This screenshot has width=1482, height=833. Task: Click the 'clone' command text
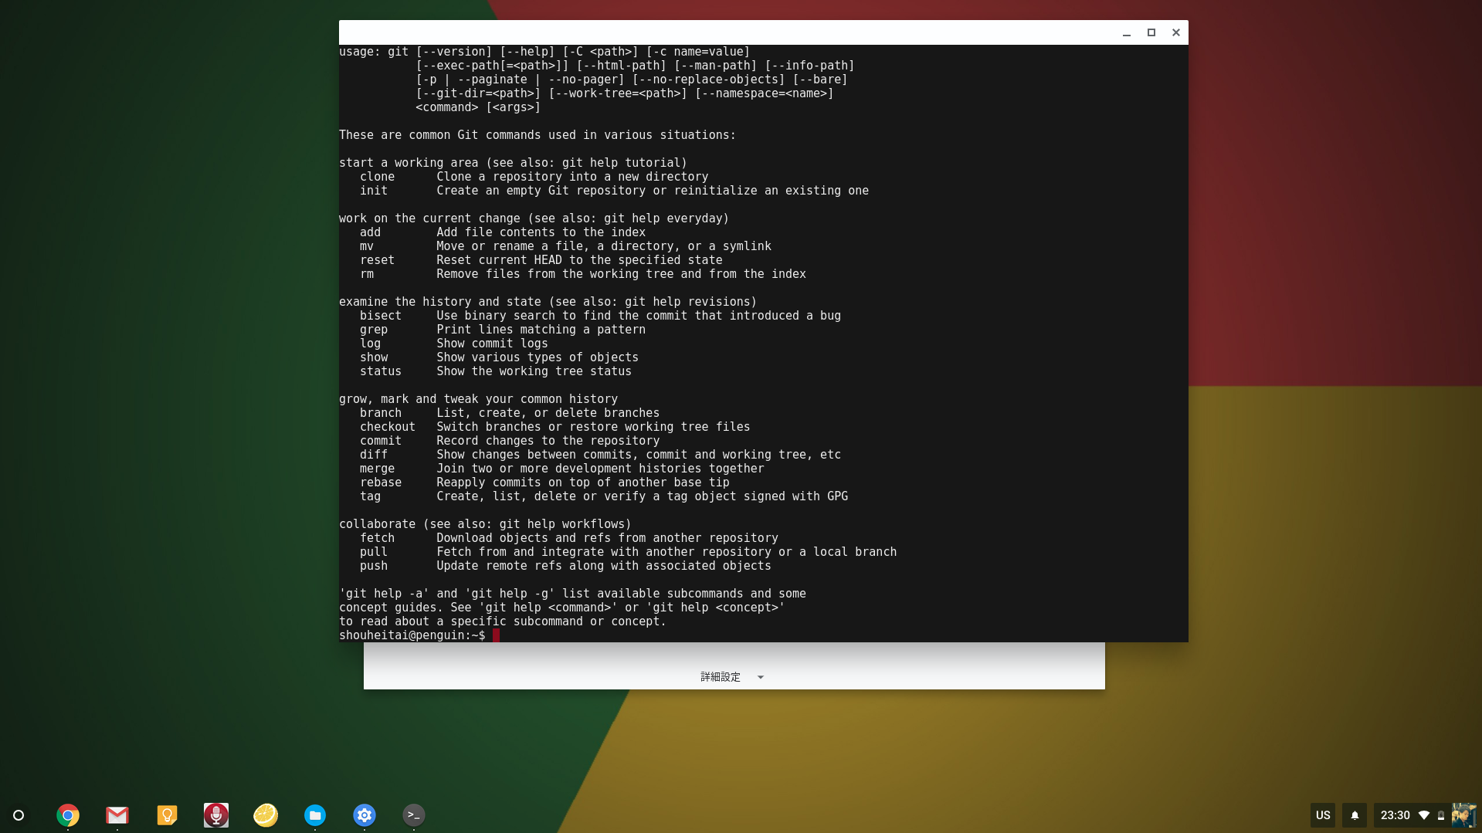click(x=377, y=177)
